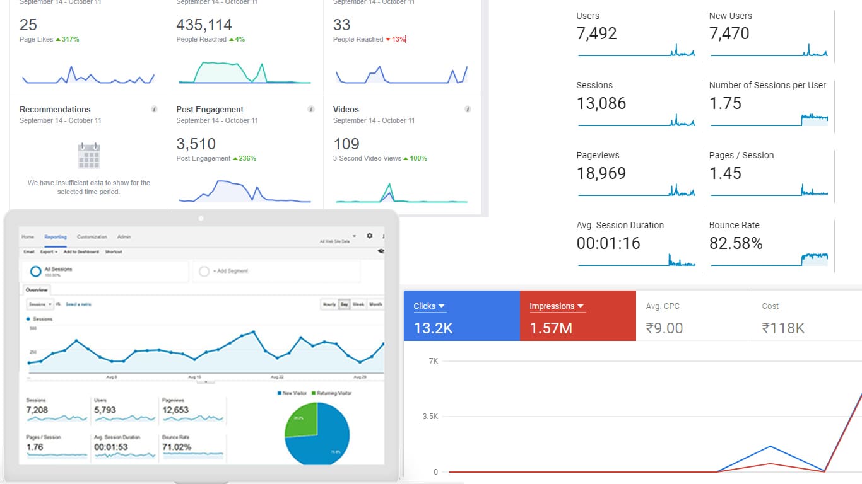Click the 7K axis label on clicks chart
The height and width of the screenshot is (484, 862).
point(433,361)
